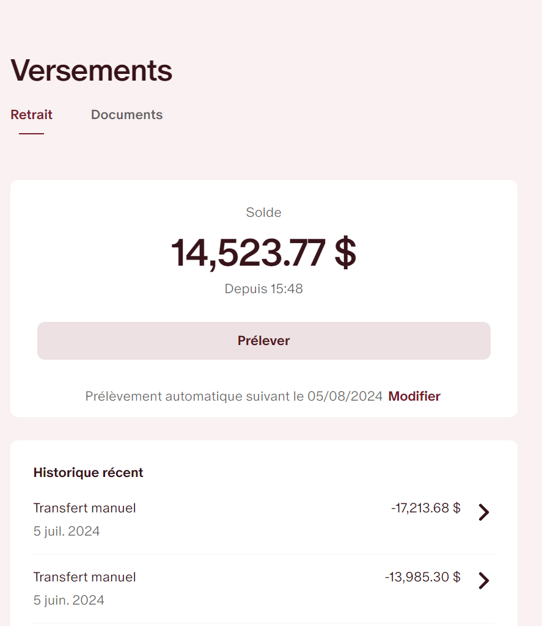Viewport: 542px width, 626px height.
Task: Click the Modifier link
Action: 414,396
